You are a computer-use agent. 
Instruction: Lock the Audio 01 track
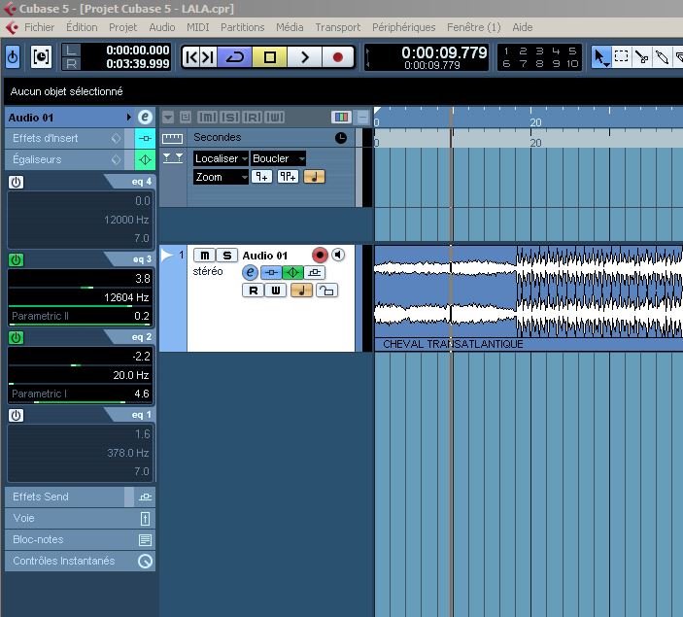click(326, 291)
